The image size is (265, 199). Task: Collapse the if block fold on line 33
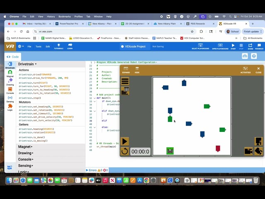click(95, 101)
